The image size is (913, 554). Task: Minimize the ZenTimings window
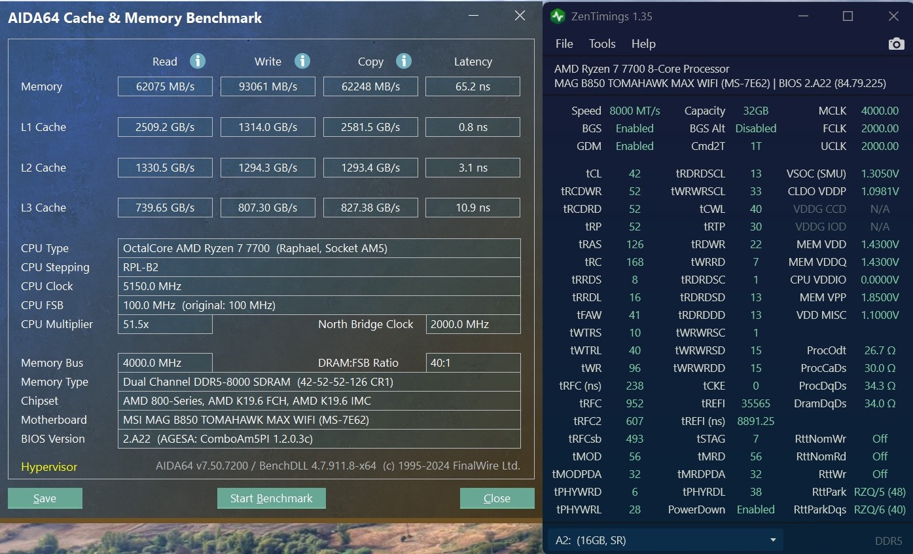pyautogui.click(x=802, y=16)
